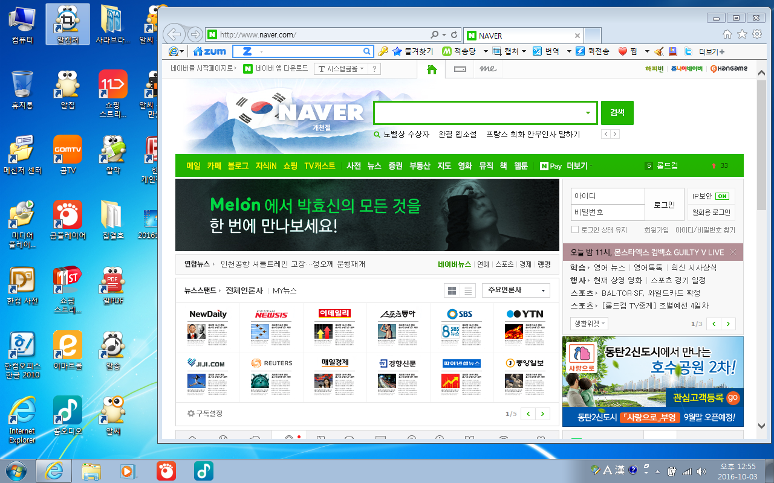Click the green Naver home icon
Image resolution: width=774 pixels, height=483 pixels.
pos(432,69)
